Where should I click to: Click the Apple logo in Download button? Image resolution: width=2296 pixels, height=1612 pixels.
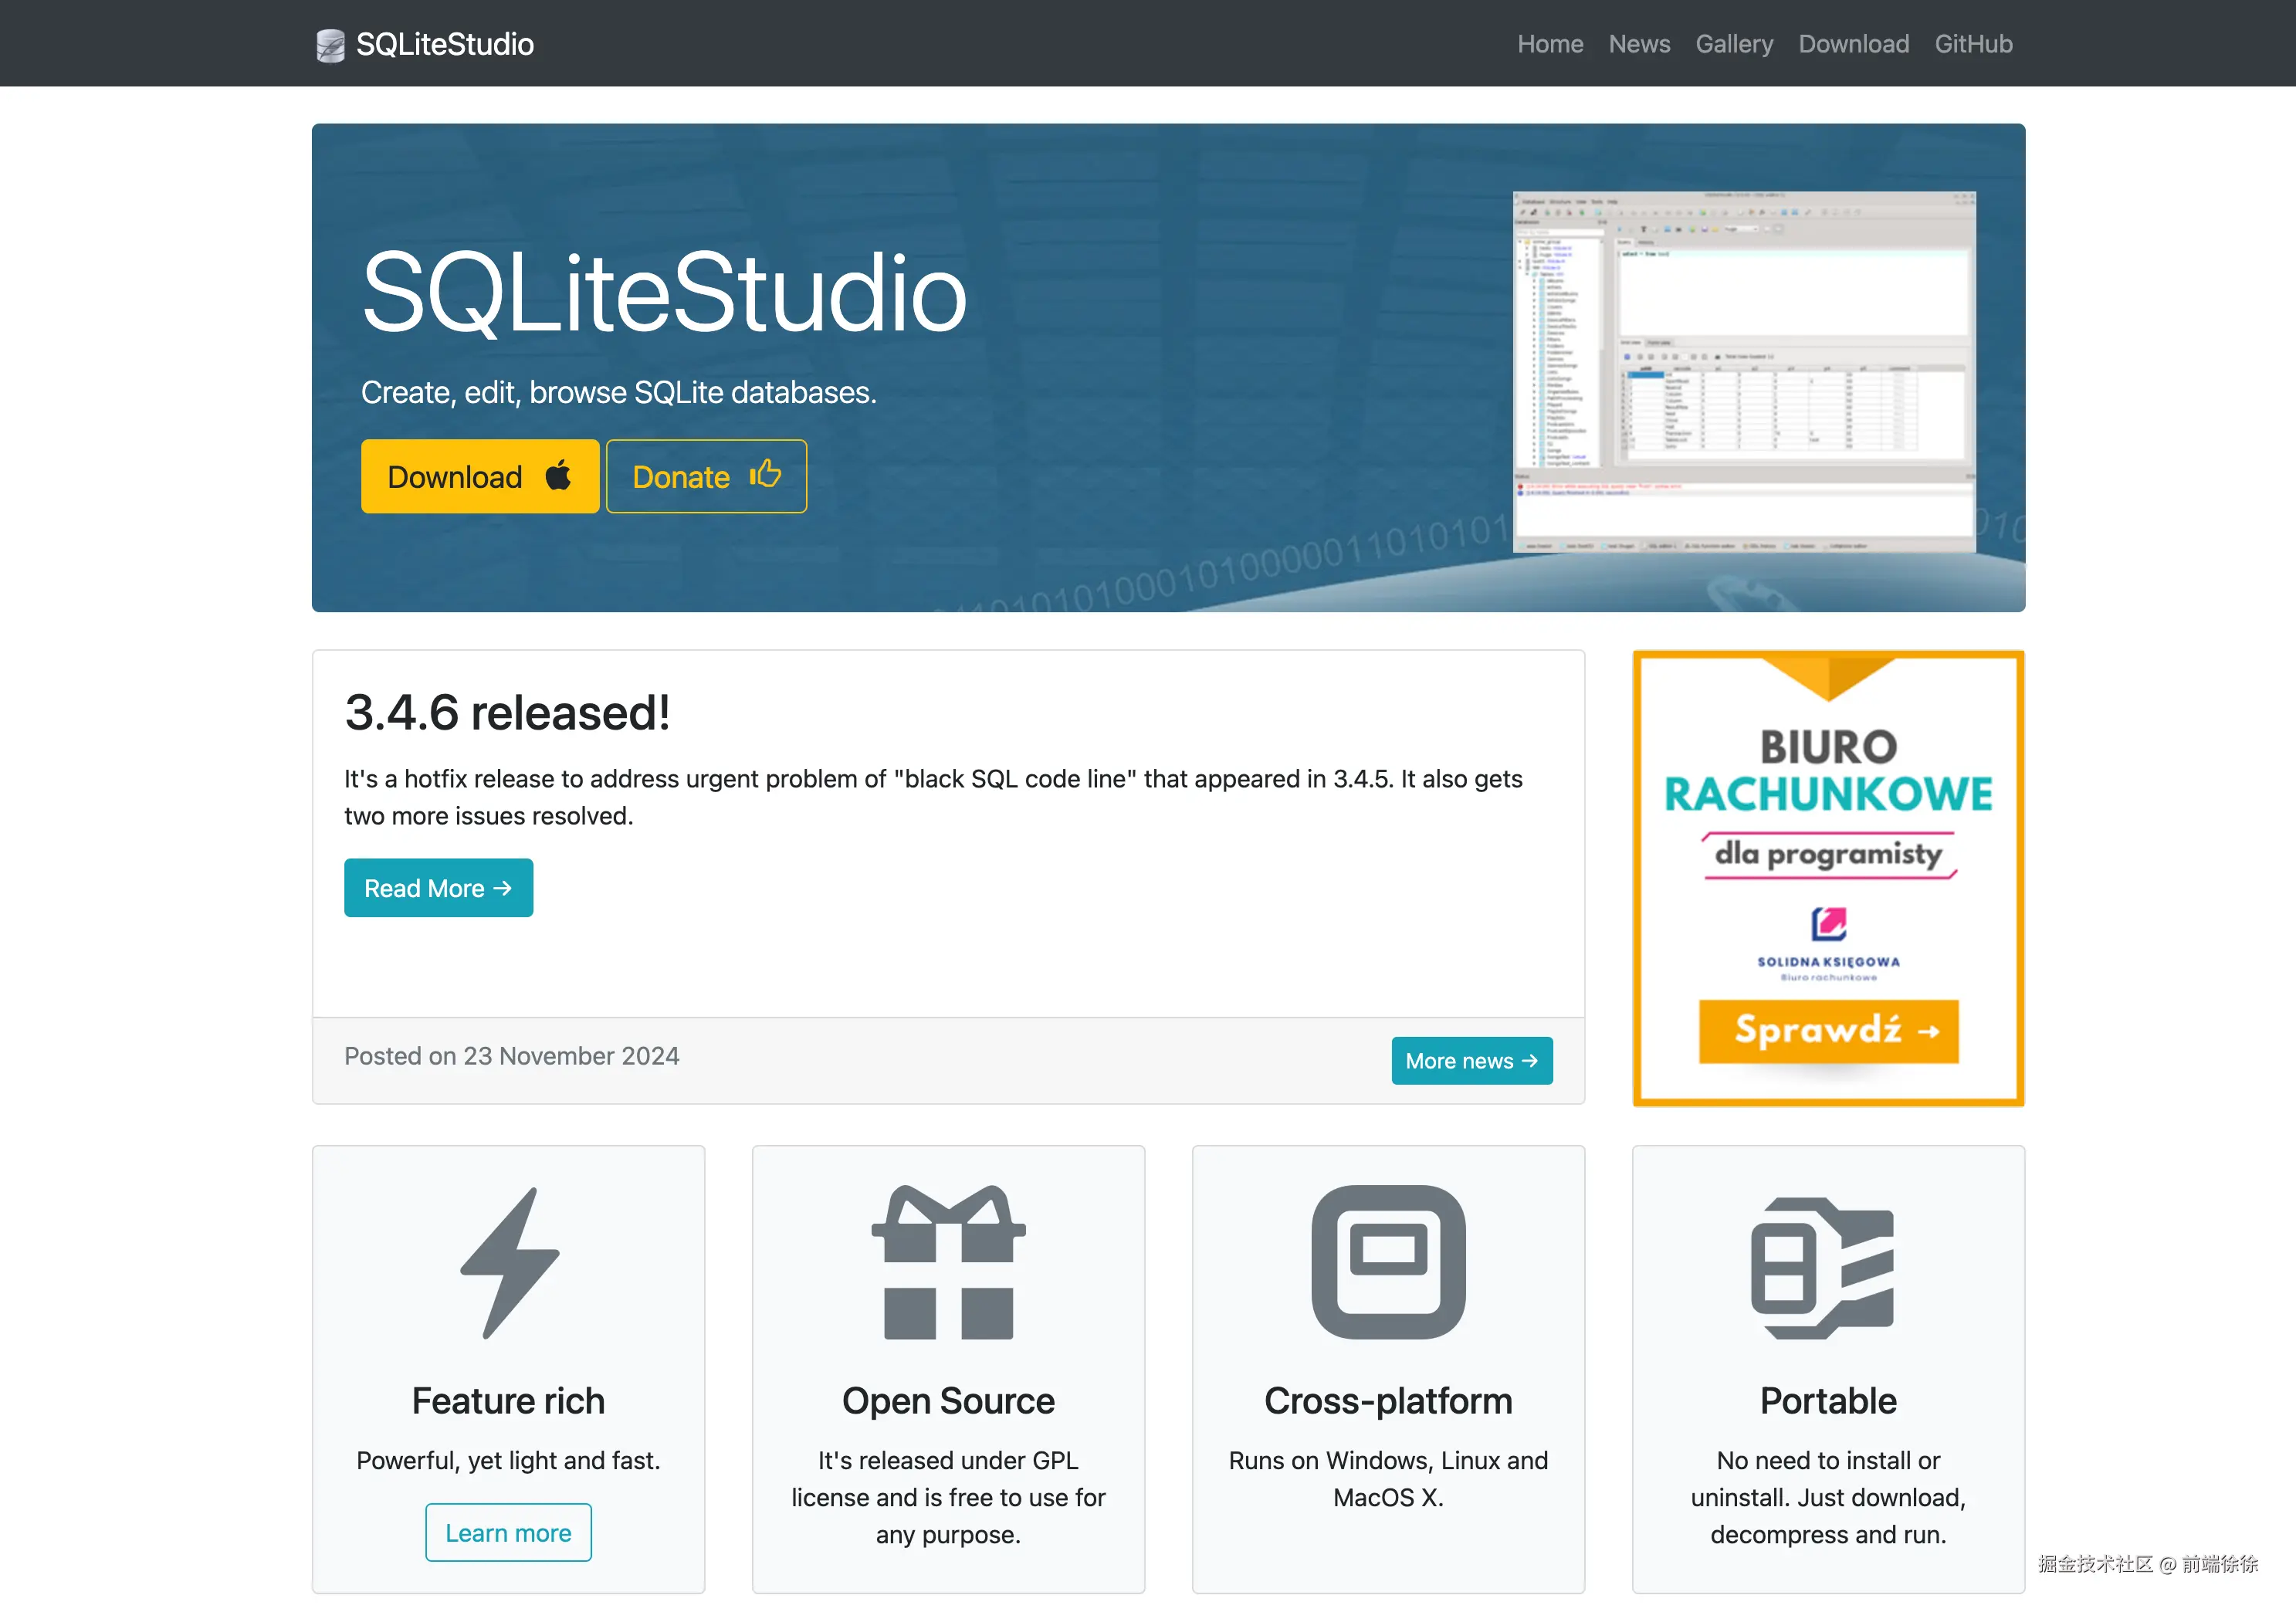[558, 476]
